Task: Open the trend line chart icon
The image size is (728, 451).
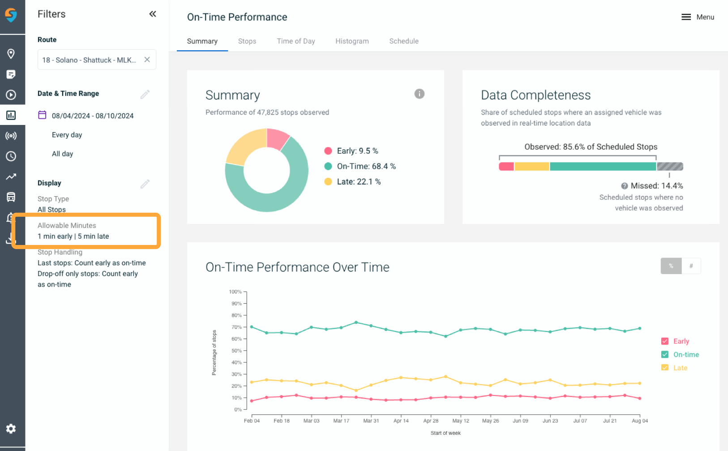Action: [x=11, y=177]
